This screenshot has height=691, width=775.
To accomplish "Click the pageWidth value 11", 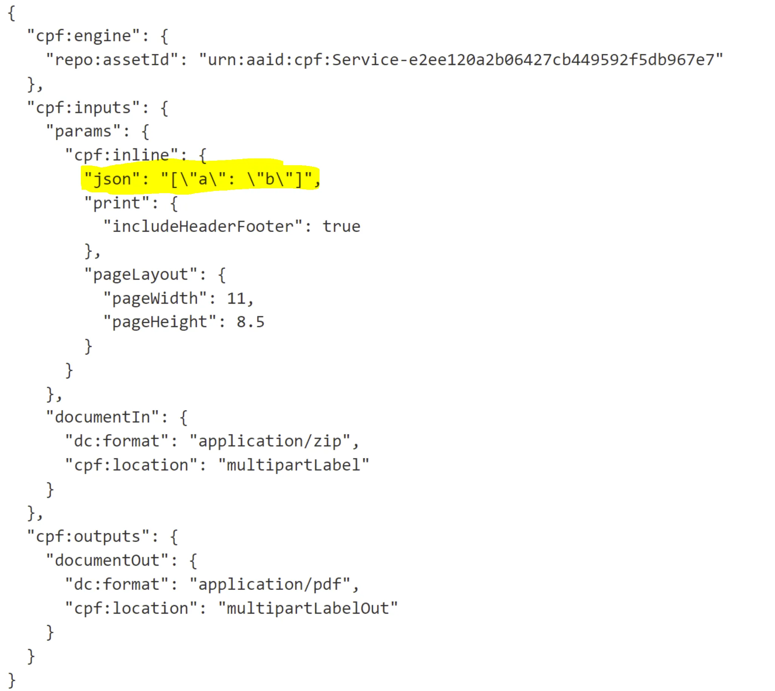I will tap(236, 298).
